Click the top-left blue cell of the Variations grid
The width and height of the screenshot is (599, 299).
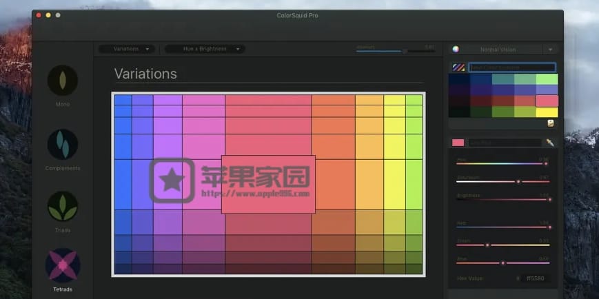[123, 100]
